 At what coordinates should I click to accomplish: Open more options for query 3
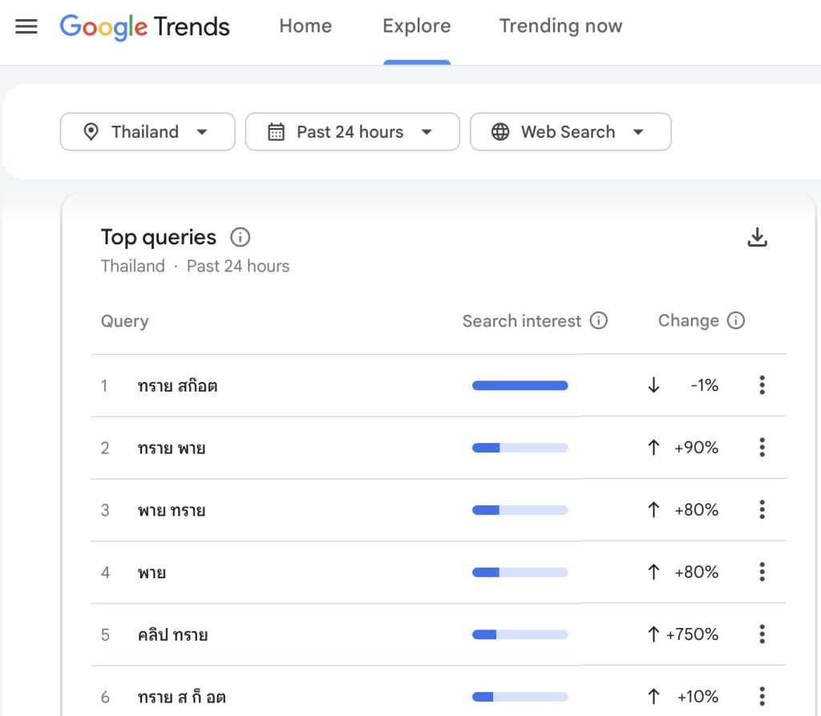[762, 509]
